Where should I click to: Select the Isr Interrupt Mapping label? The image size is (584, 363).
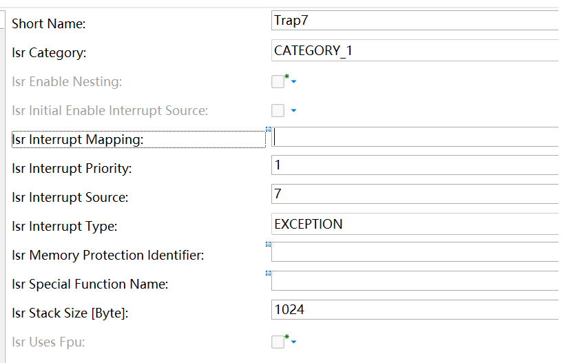pos(77,139)
